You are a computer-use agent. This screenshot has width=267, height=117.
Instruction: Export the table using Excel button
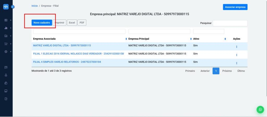pos(72,23)
